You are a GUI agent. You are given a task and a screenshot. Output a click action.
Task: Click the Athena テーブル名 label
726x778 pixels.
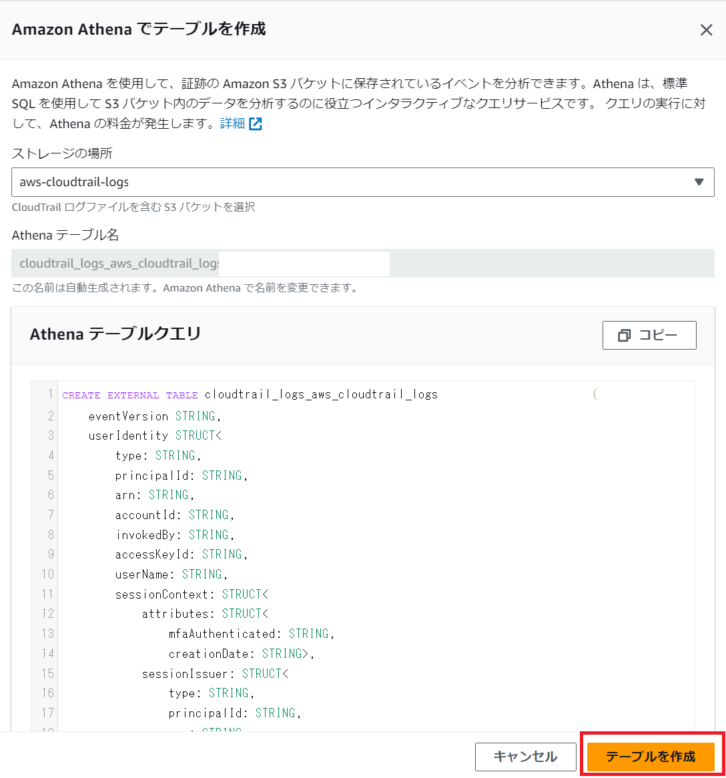click(65, 235)
